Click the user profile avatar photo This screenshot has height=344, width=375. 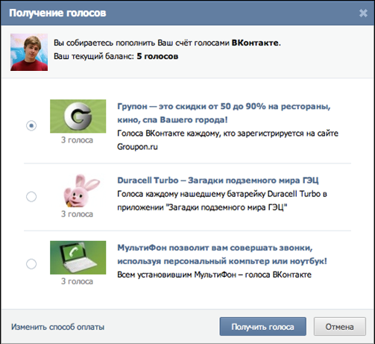(x=29, y=52)
